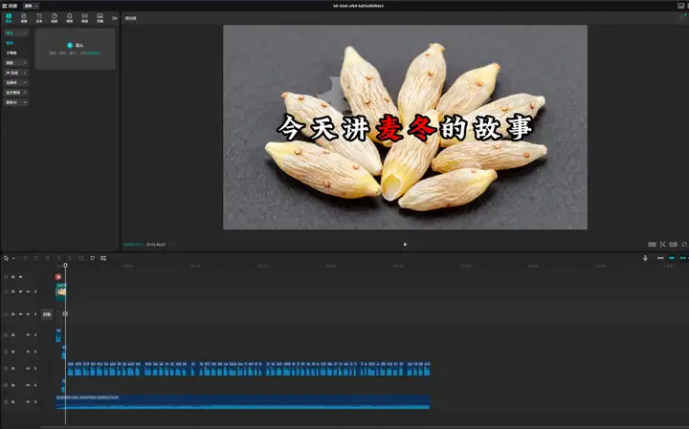Lock the bottom long-waveform audio track
The image size is (689, 429).
tap(12, 402)
